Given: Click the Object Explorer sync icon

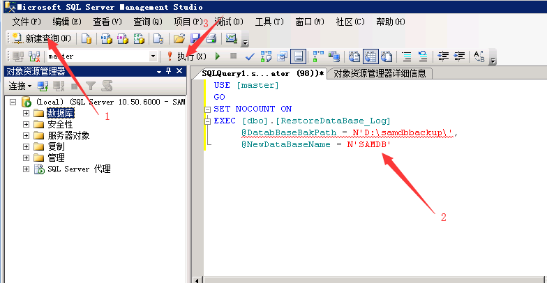Looking at the screenshot, I should point(107,86).
